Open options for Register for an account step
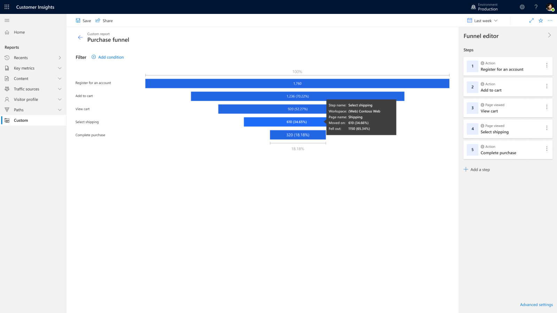Screen dimensions: 557x313 pyautogui.click(x=547, y=65)
